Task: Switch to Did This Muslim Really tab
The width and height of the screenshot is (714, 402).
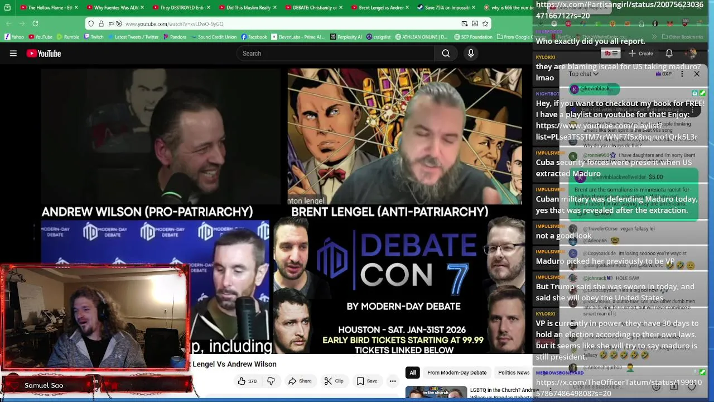Action: [x=248, y=7]
